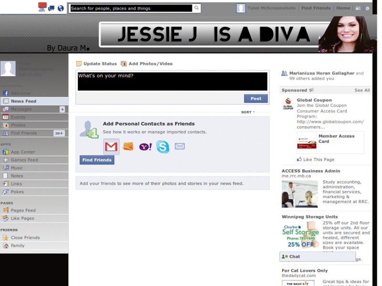Click the Games Feed icon
The width and height of the screenshot is (382, 286).
5,160
